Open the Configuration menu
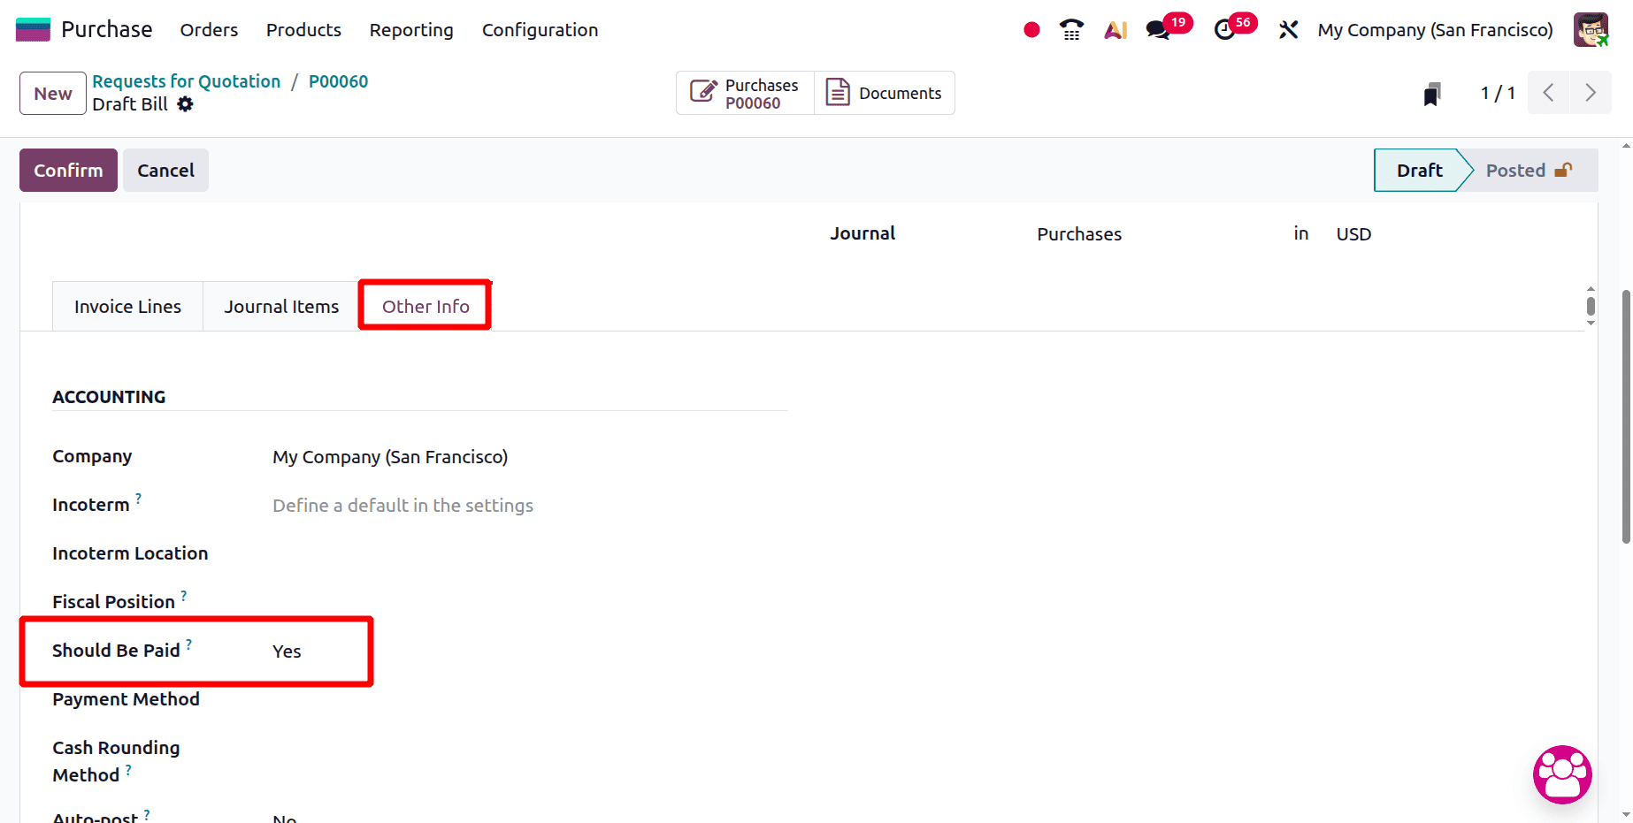1633x823 pixels. [x=540, y=29]
